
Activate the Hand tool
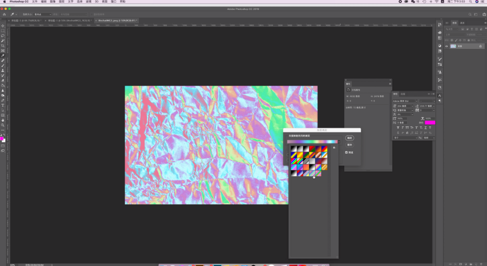(3, 120)
